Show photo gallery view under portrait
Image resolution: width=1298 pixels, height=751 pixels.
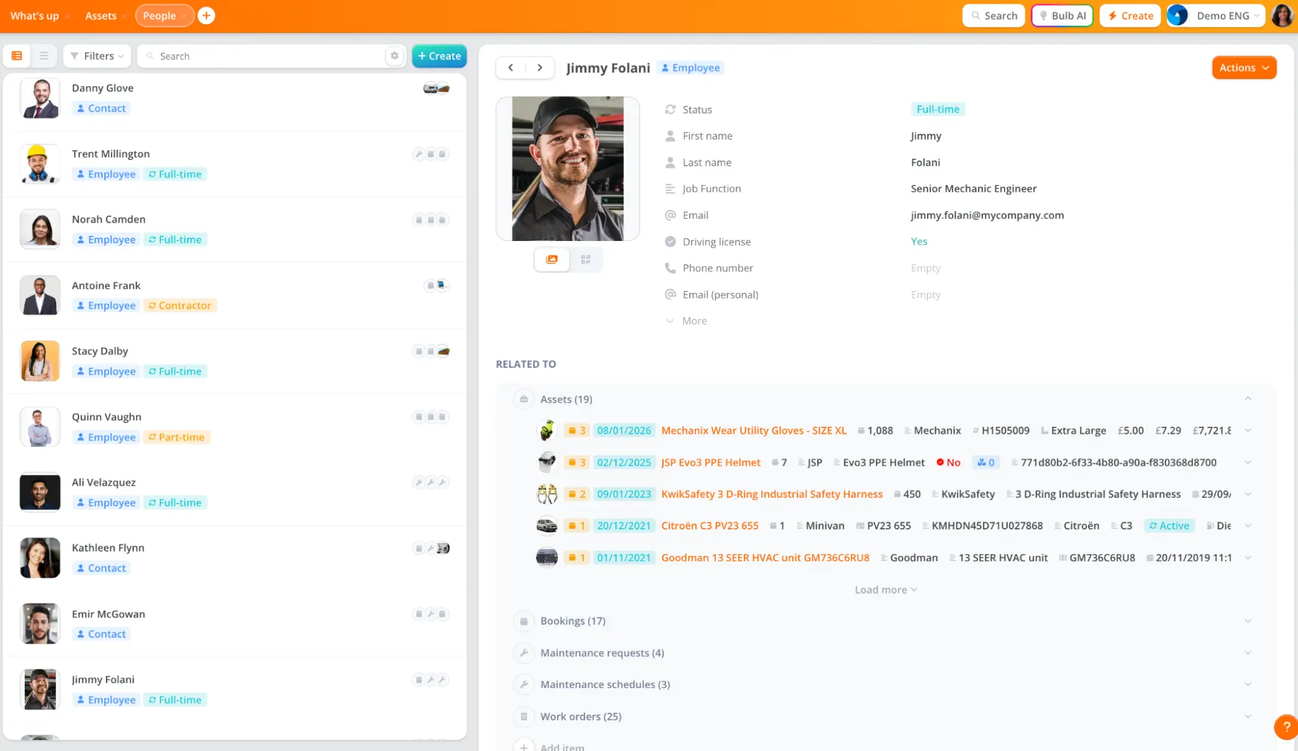click(552, 259)
